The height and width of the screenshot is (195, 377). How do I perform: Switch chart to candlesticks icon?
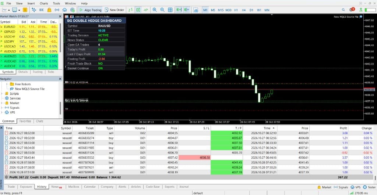138,10
